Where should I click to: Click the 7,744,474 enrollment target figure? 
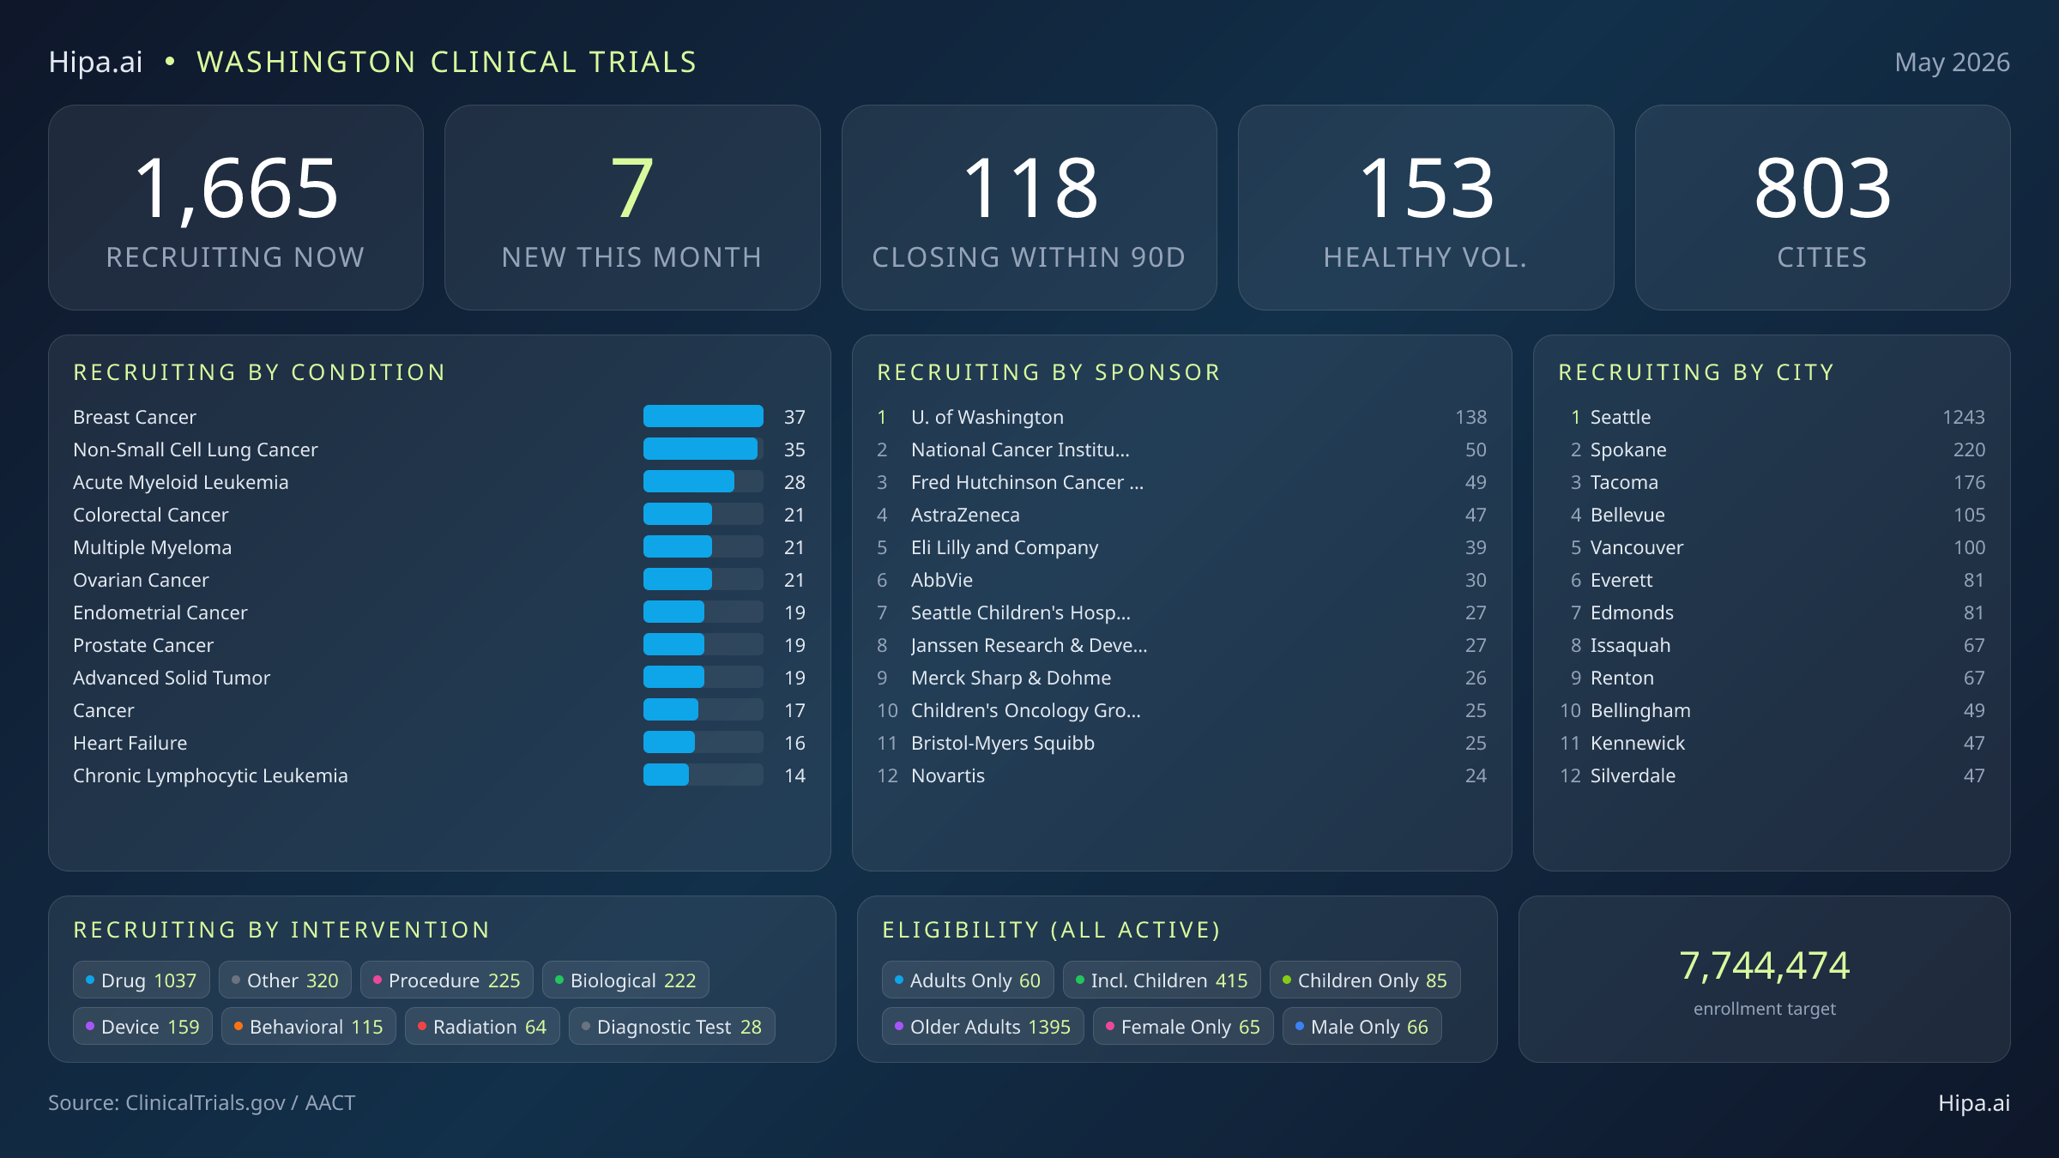1765,965
